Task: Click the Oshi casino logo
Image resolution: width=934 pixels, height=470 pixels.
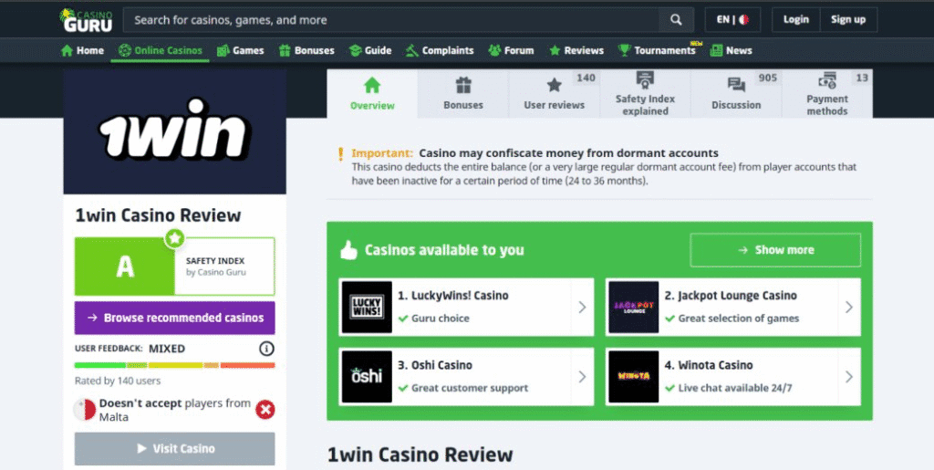Action: tap(367, 376)
